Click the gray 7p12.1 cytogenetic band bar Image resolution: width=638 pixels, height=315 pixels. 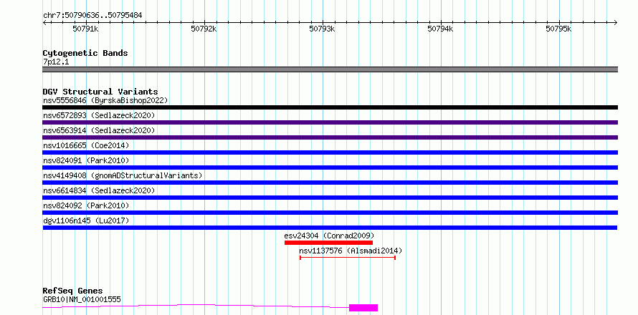pos(330,69)
